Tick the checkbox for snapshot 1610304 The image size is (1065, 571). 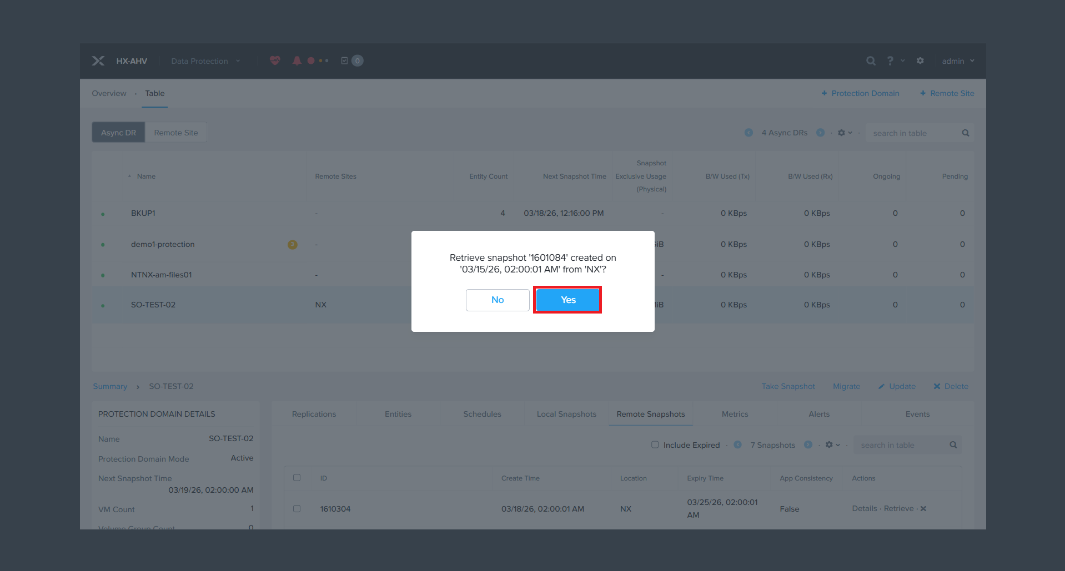[x=297, y=509]
